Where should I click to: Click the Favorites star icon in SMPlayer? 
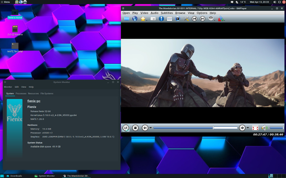[143, 19]
